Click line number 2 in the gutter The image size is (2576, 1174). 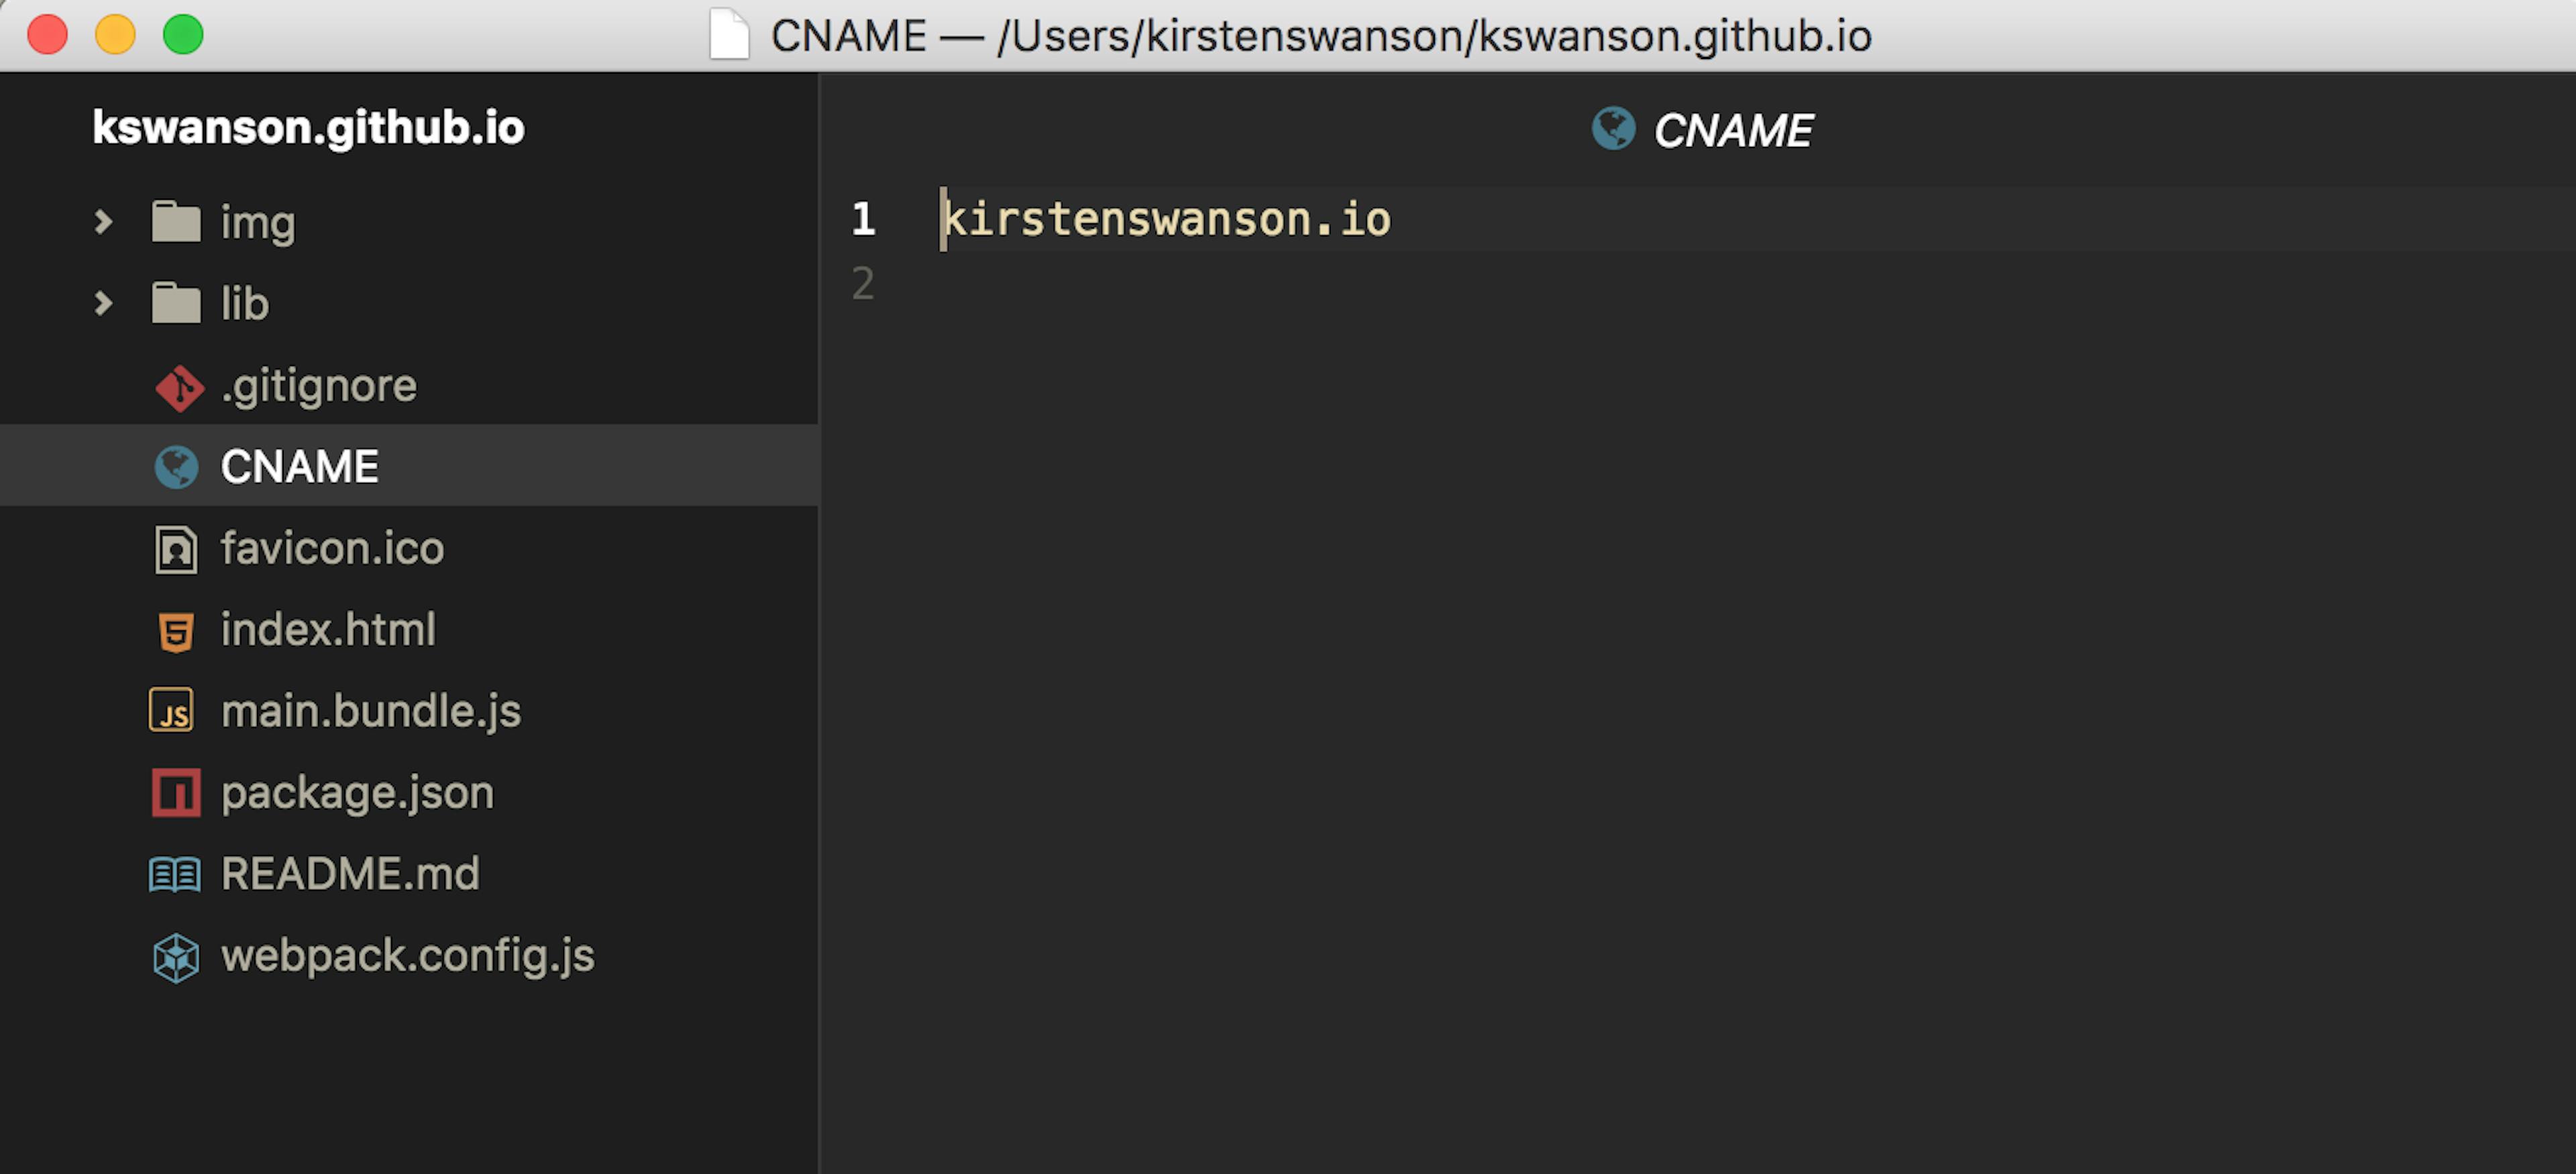click(x=863, y=284)
